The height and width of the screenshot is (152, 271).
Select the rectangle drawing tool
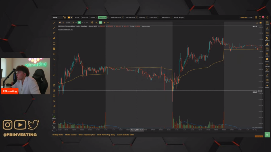pyautogui.click(x=54, y=44)
